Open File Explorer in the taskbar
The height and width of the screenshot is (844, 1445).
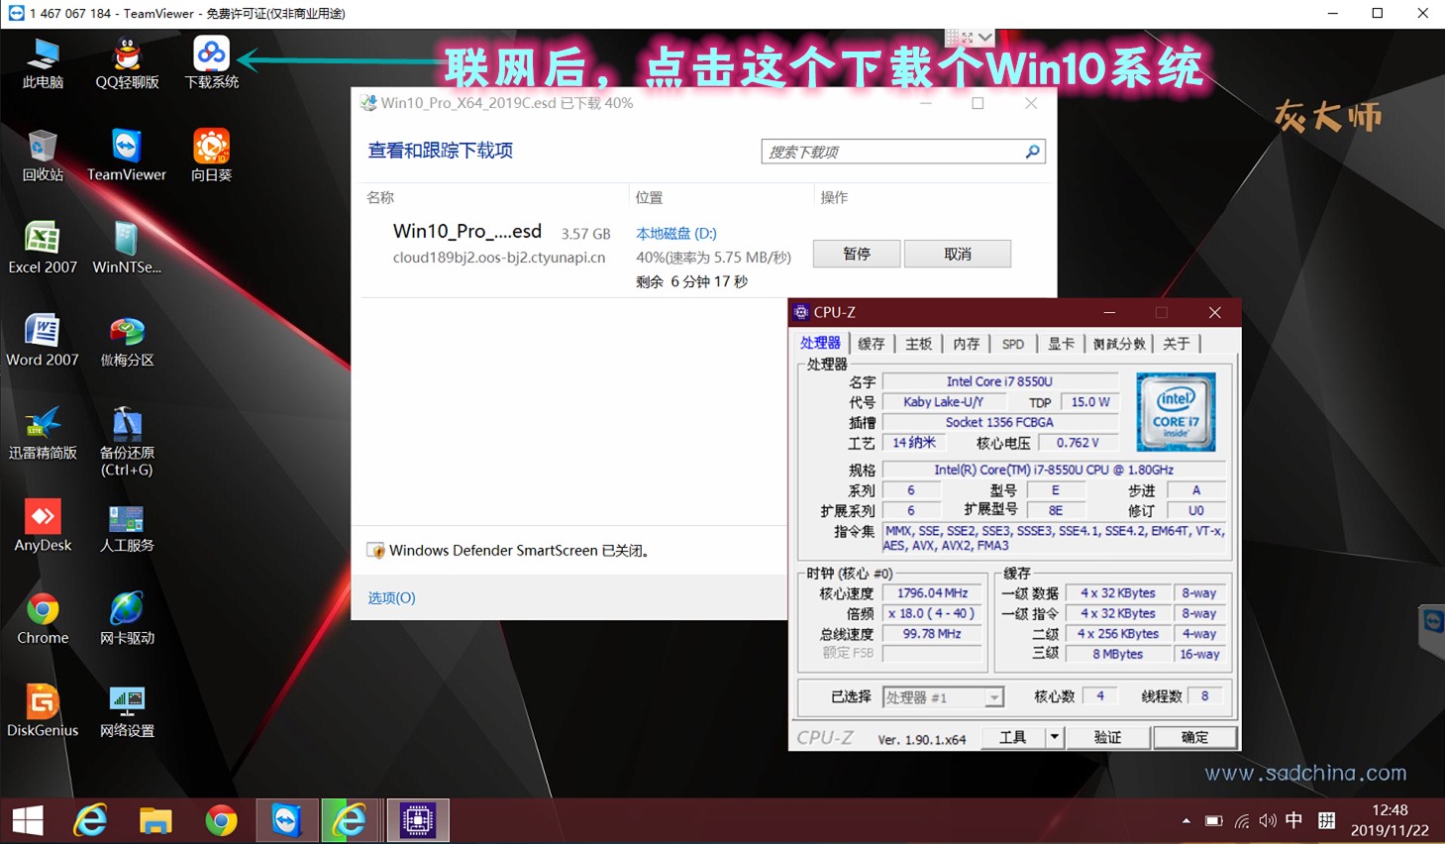pyautogui.click(x=155, y=820)
